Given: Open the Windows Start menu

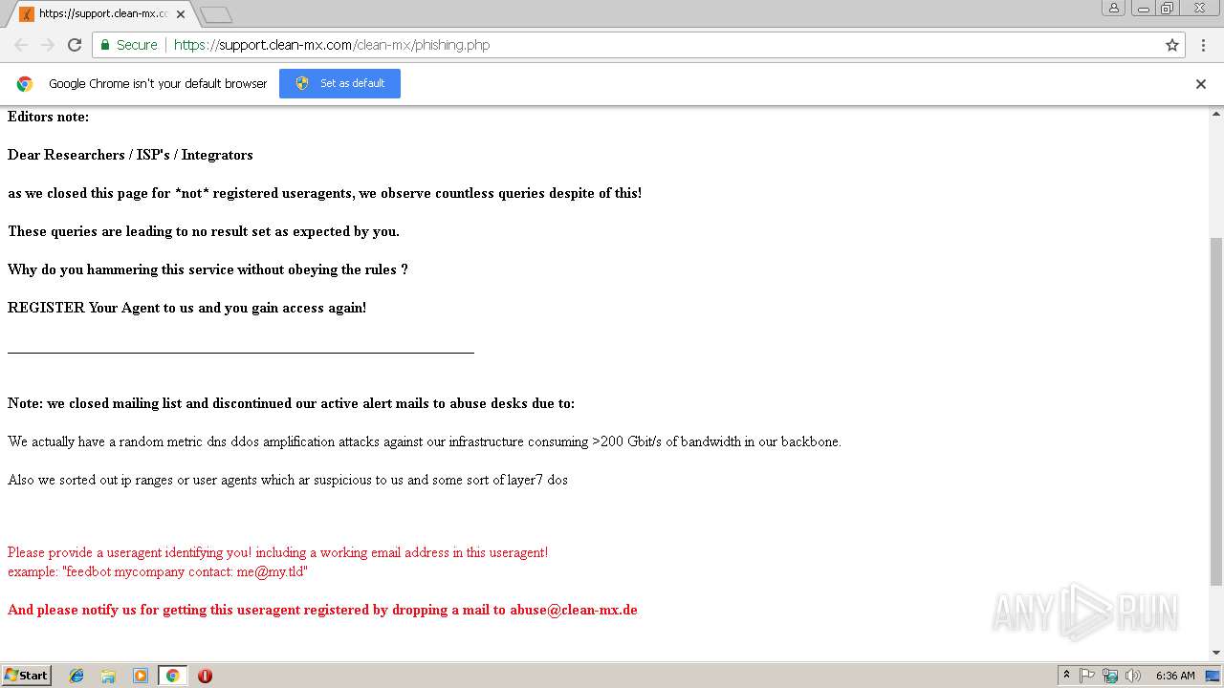Looking at the screenshot, I should [x=27, y=676].
